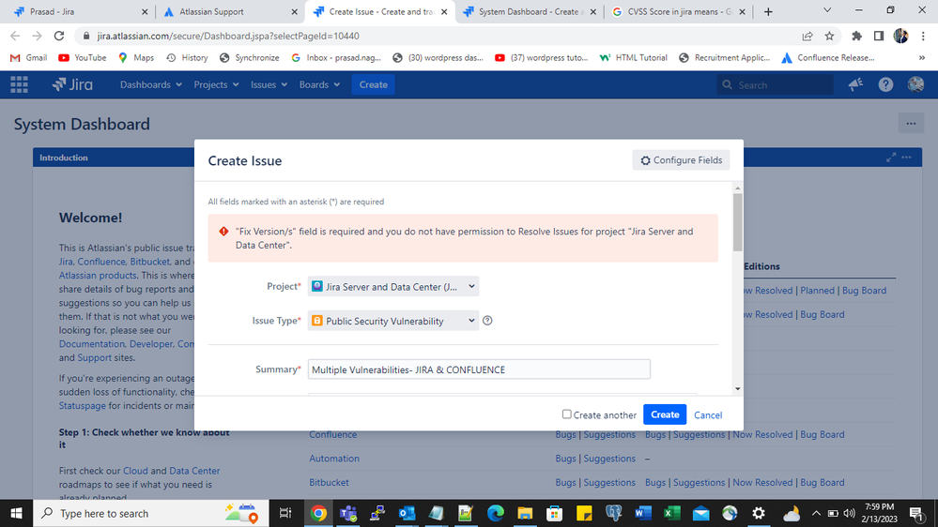Image resolution: width=938 pixels, height=527 pixels.
Task: Click the Windows taskbar search box
Action: (x=151, y=513)
